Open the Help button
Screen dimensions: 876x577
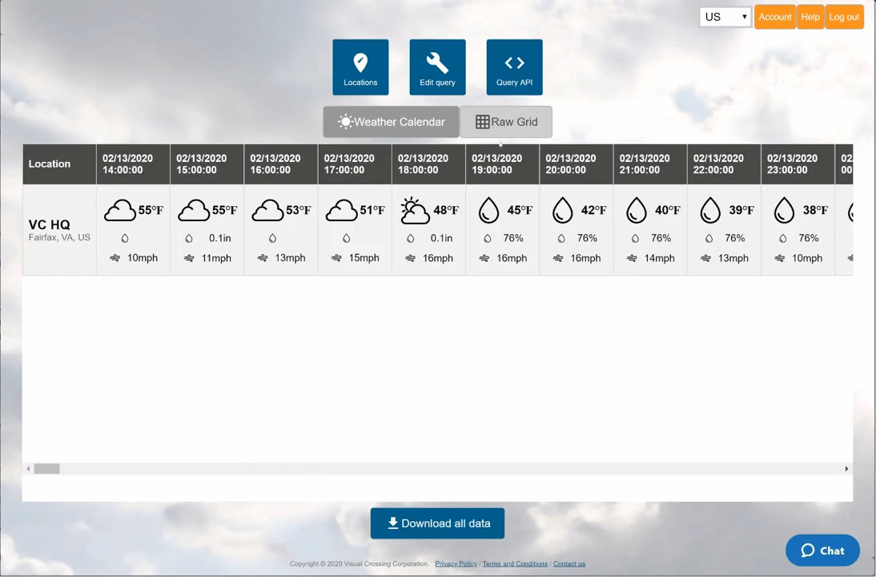point(810,17)
